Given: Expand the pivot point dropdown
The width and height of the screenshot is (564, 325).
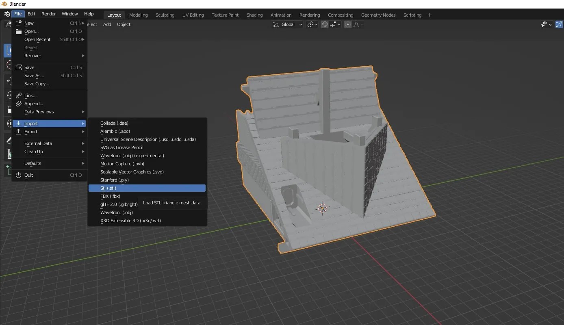Looking at the screenshot, I should 312,24.
